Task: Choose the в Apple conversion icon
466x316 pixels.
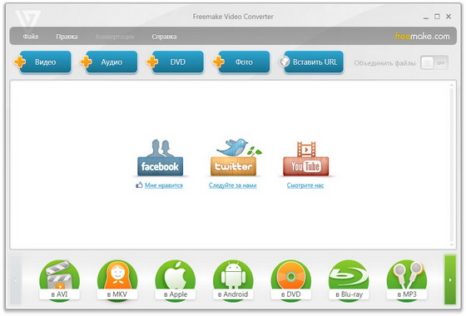Action: (x=176, y=281)
